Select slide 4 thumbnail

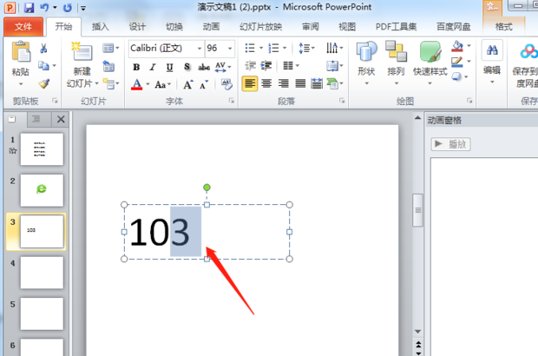(42, 273)
